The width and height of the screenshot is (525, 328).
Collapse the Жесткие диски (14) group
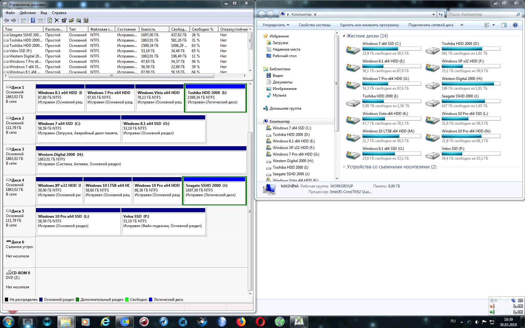[x=344, y=36]
